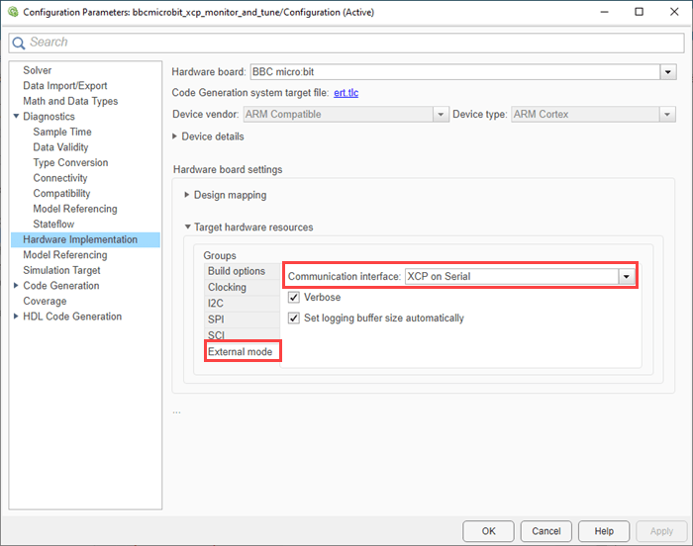Image resolution: width=693 pixels, height=546 pixels.
Task: Select Sample Time under Diagnostics
Action: coord(62,132)
